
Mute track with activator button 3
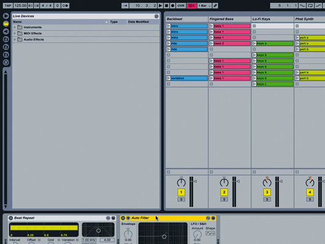[267, 192]
